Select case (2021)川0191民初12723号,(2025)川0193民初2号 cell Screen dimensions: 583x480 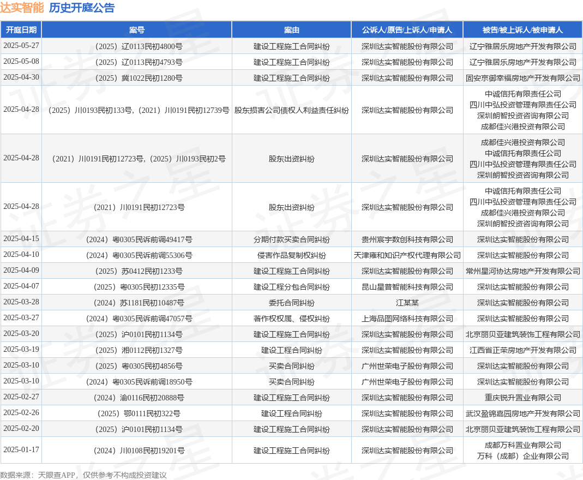pos(137,159)
